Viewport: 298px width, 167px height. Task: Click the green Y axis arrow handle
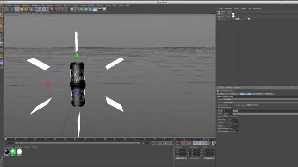77,55
